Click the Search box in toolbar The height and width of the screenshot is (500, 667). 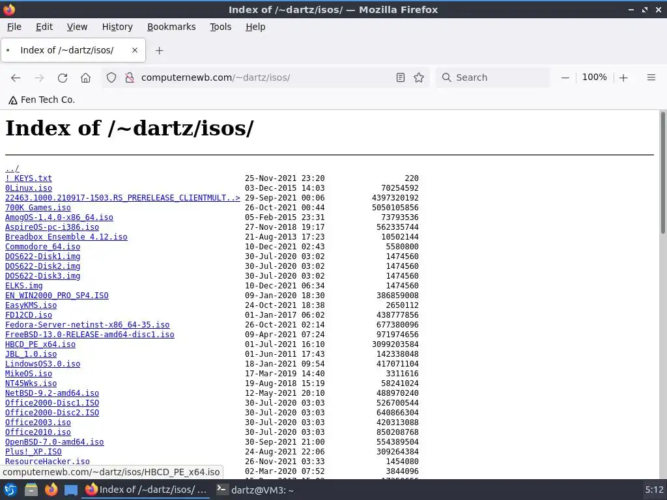(494, 77)
